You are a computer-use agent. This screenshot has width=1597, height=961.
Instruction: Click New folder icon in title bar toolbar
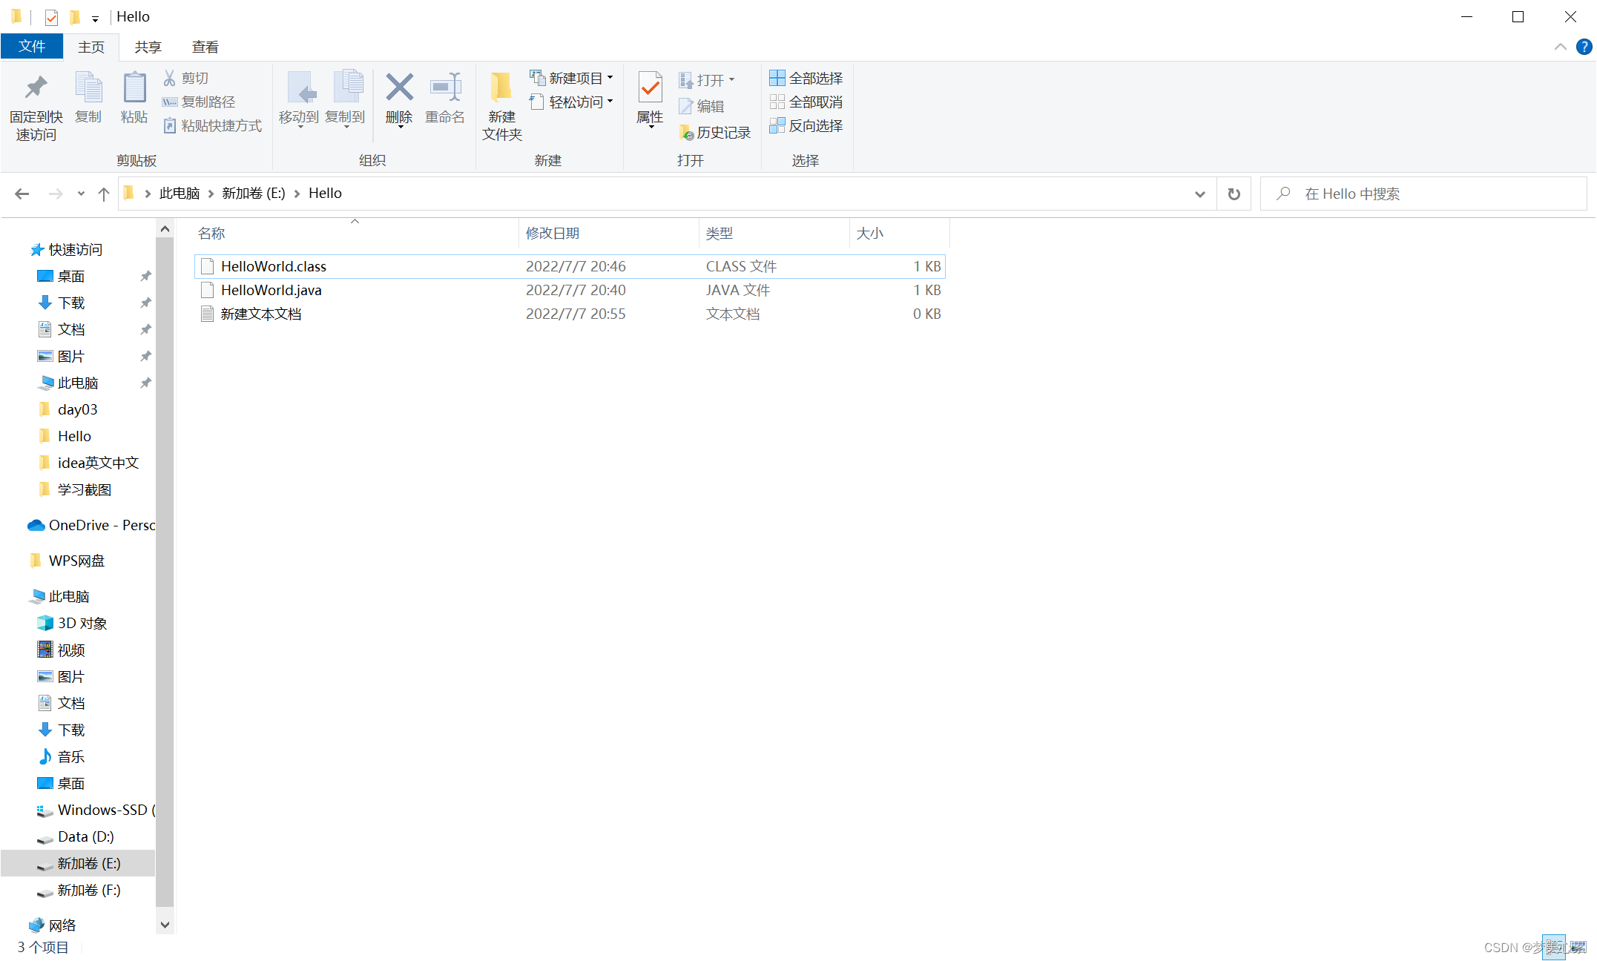coord(74,16)
